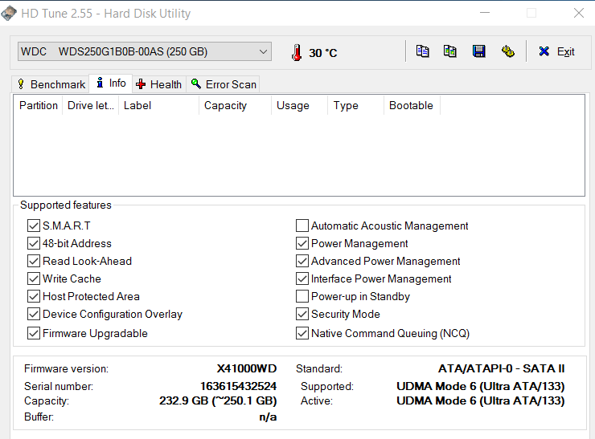Sort by the Capacity column header

point(236,105)
